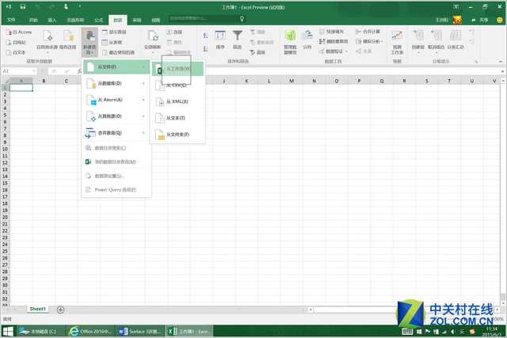The image size is (507, 338).
Task: Choose 从文件夹(F) in submenu
Action: (x=177, y=135)
